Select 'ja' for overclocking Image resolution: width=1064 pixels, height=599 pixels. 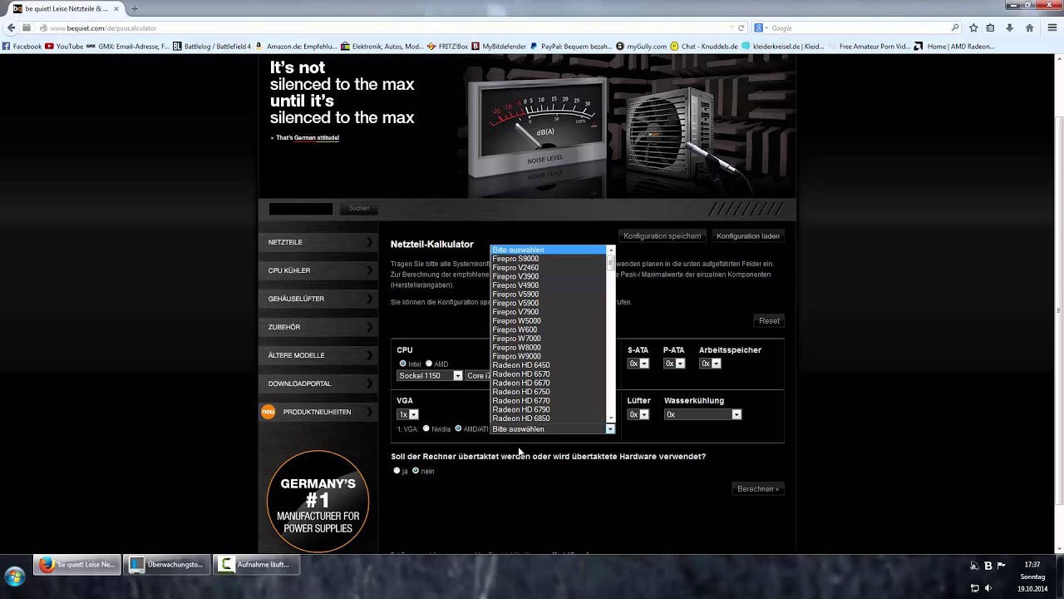pos(397,470)
